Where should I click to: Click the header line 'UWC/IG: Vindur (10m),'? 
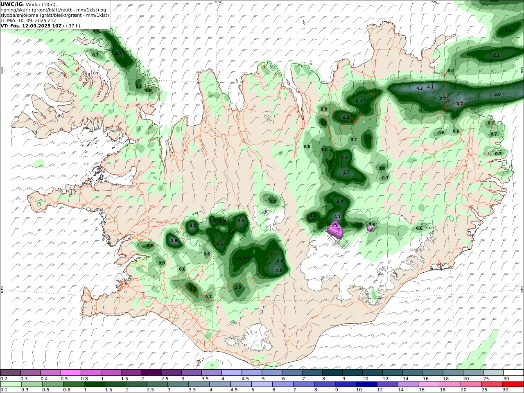click(29, 4)
